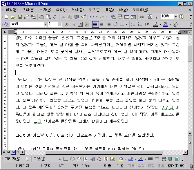Open the 보기 menu
The width and height of the screenshot is (194, 170).
pos(45,10)
